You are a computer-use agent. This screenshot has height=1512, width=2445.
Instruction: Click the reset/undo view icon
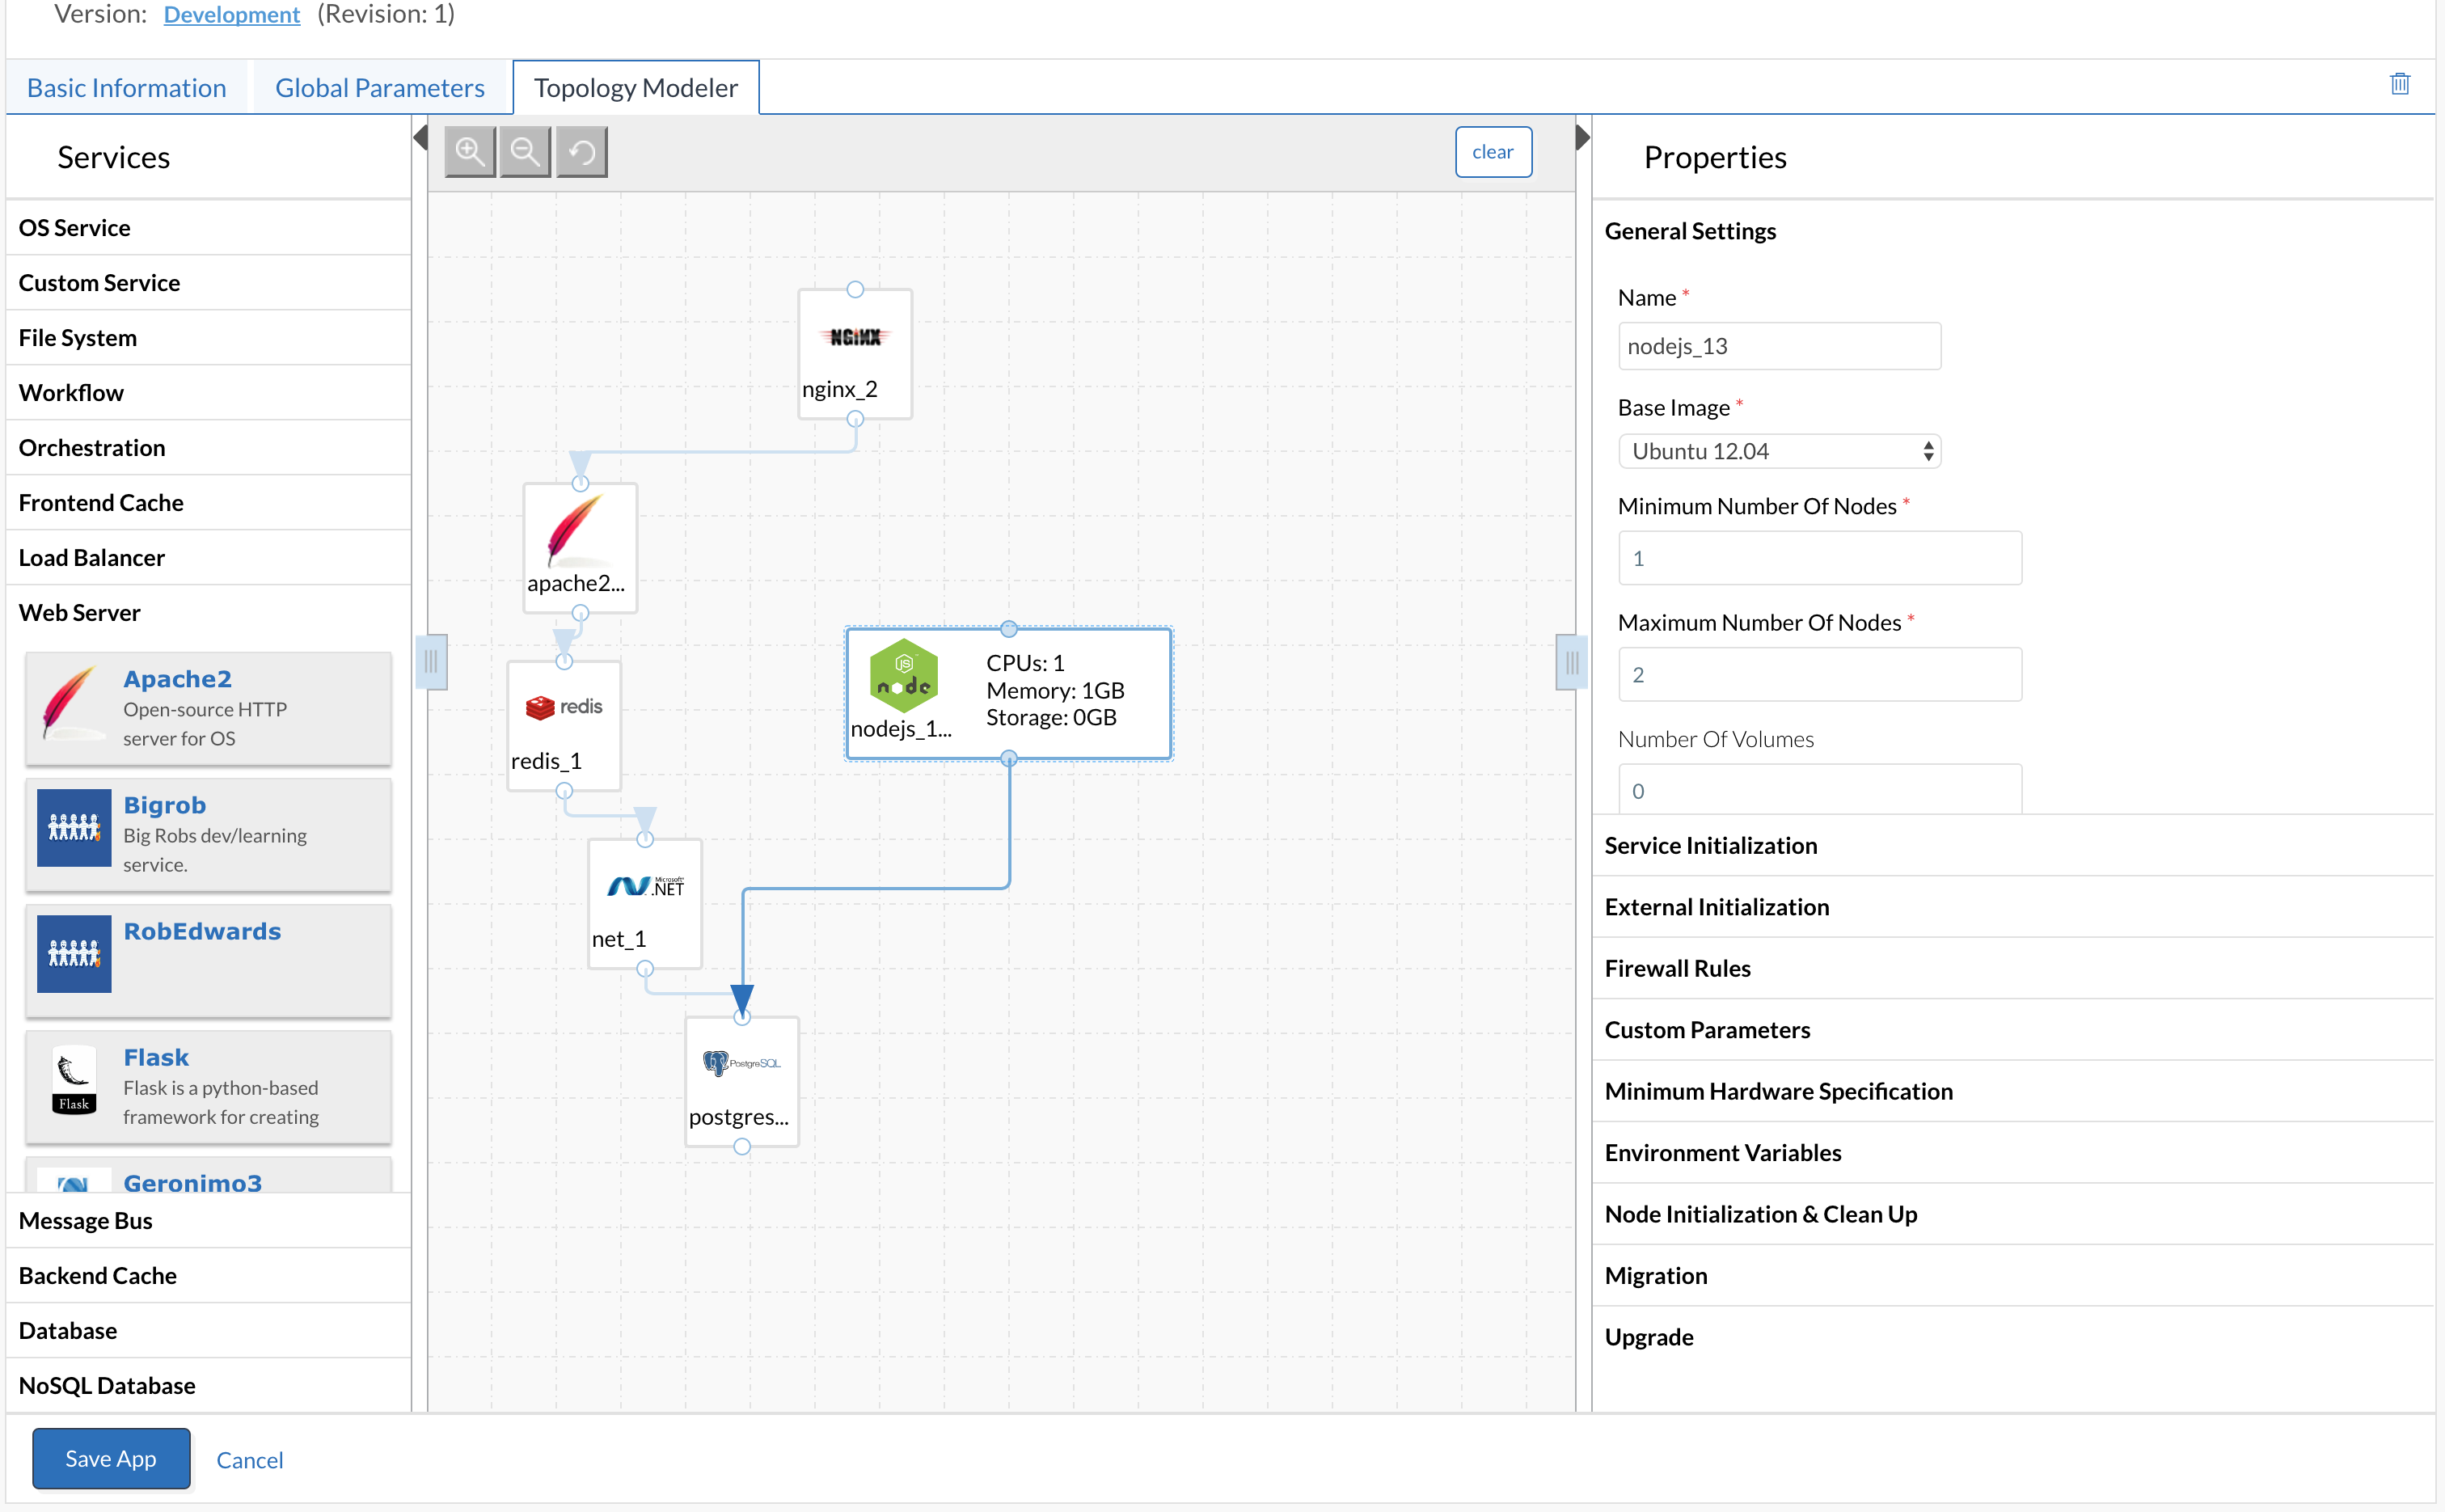581,152
